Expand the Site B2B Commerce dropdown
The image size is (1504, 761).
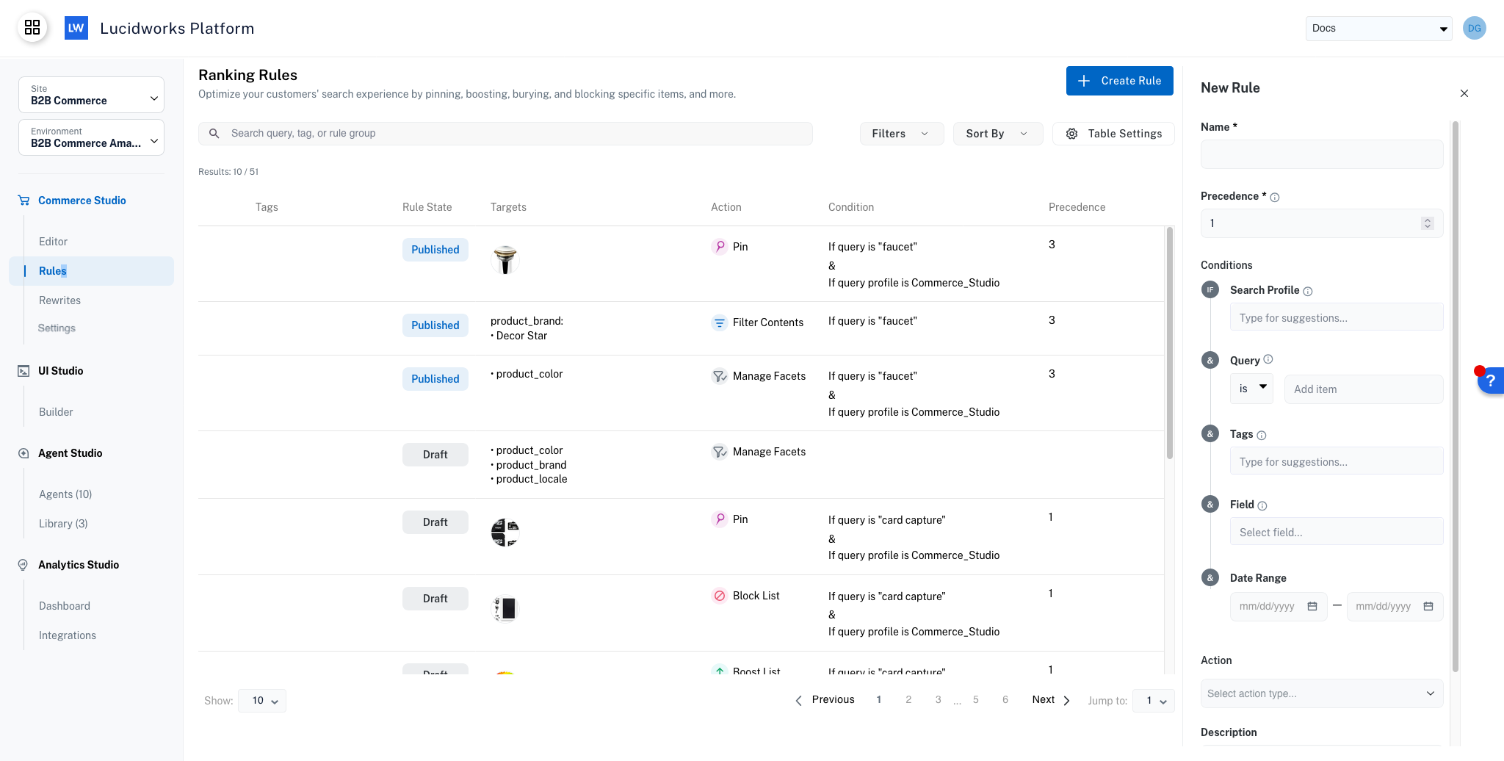point(91,95)
